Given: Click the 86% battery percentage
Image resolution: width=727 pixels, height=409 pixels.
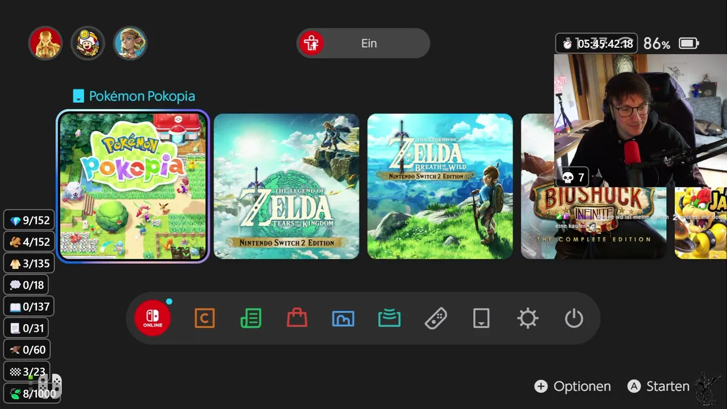Looking at the screenshot, I should point(657,44).
